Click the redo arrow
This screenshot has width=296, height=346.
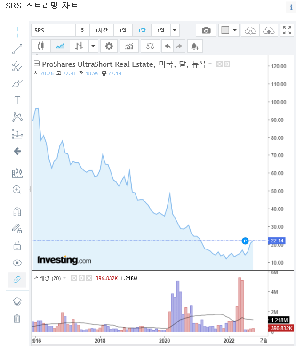click(x=179, y=46)
